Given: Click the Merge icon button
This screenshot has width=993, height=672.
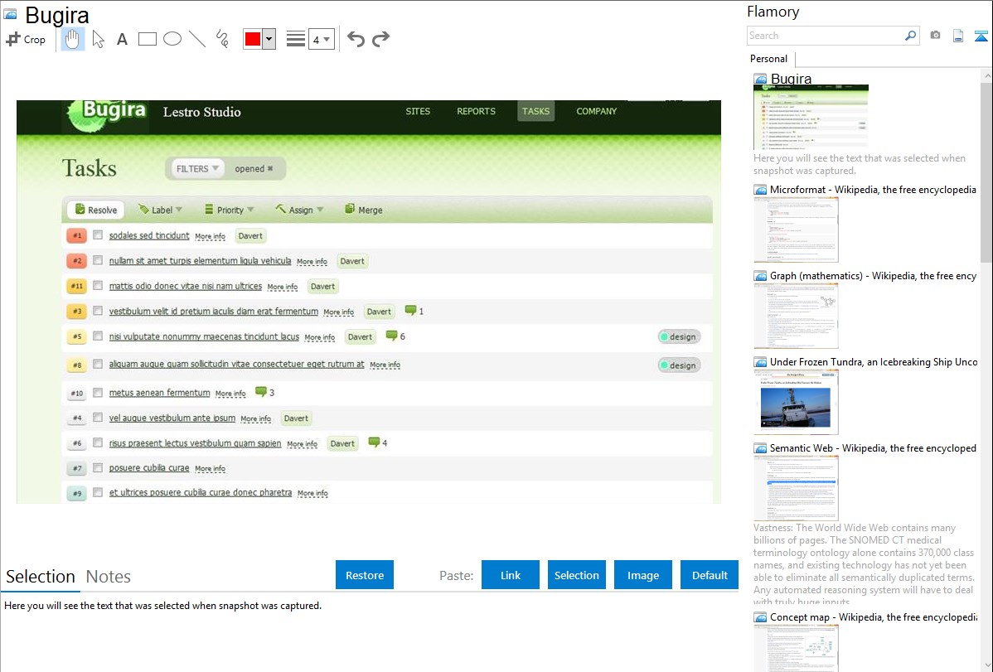Looking at the screenshot, I should 364,210.
